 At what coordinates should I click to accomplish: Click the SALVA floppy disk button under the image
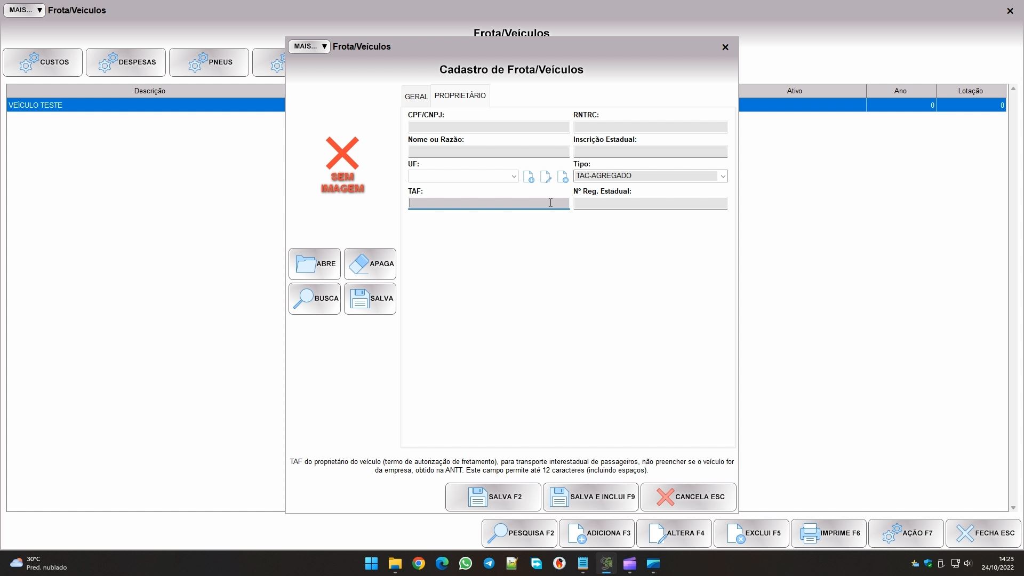coord(370,299)
